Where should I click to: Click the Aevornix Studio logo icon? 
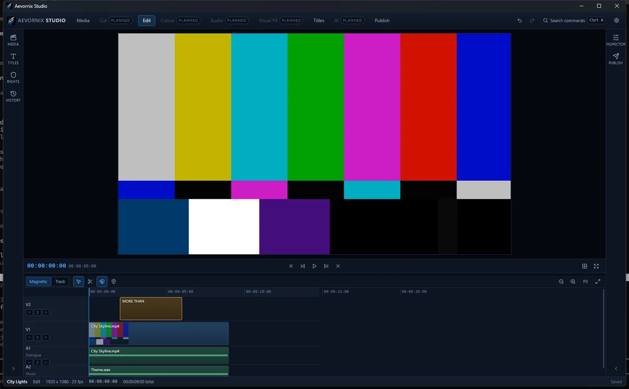click(x=11, y=21)
